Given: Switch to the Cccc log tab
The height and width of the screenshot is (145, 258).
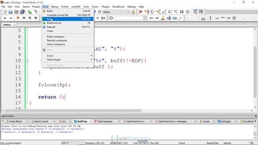Looking at the screenshot, I should pos(64,121).
